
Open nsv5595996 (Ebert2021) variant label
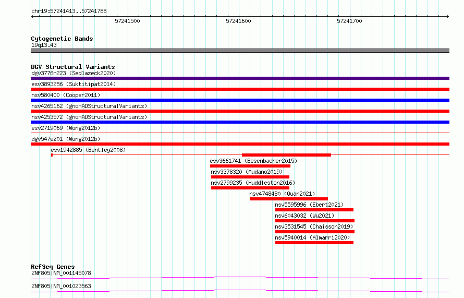click(309, 205)
